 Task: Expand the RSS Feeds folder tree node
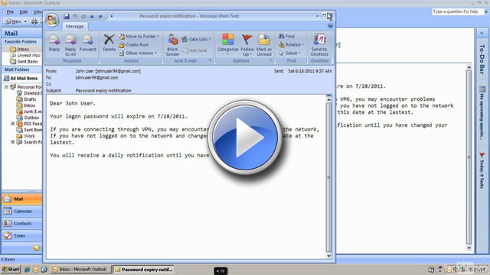click(x=13, y=124)
